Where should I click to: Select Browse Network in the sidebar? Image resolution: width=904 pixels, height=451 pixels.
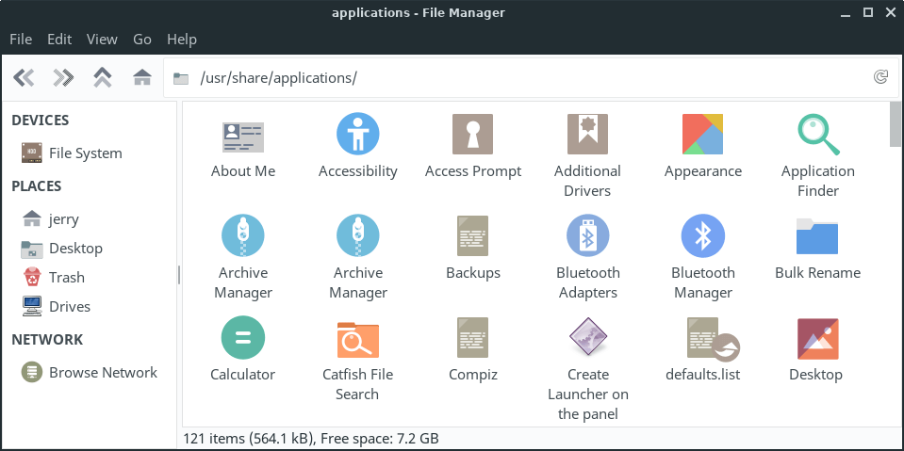tap(102, 372)
